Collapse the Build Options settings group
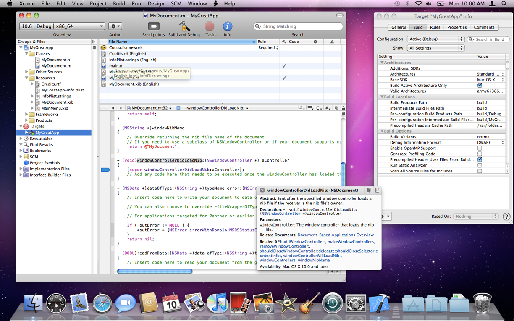 pyautogui.click(x=382, y=131)
